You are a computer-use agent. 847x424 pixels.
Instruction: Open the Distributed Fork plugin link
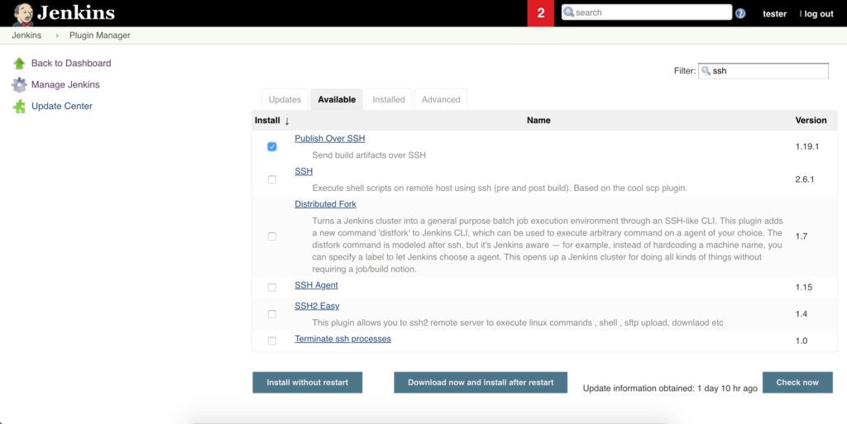pos(325,204)
